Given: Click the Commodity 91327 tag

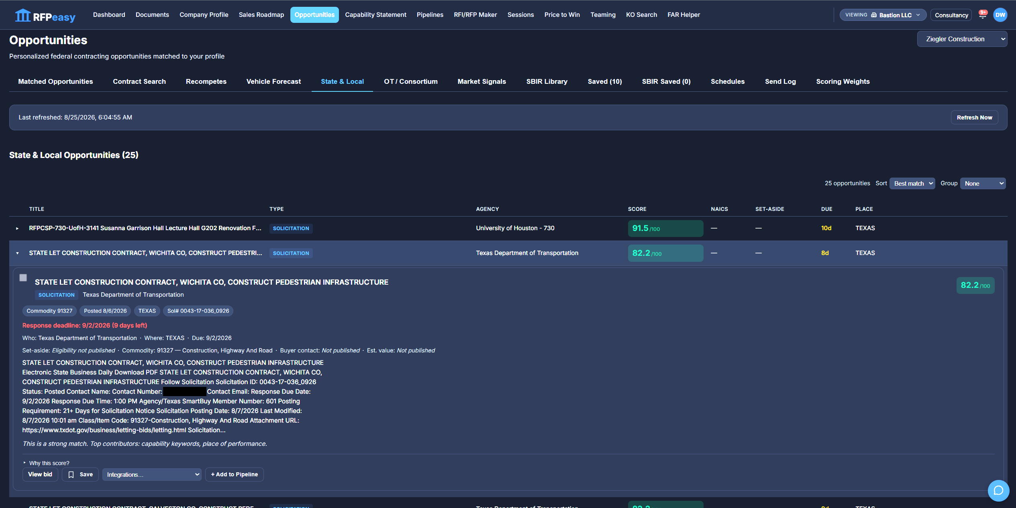Looking at the screenshot, I should 49,311.
